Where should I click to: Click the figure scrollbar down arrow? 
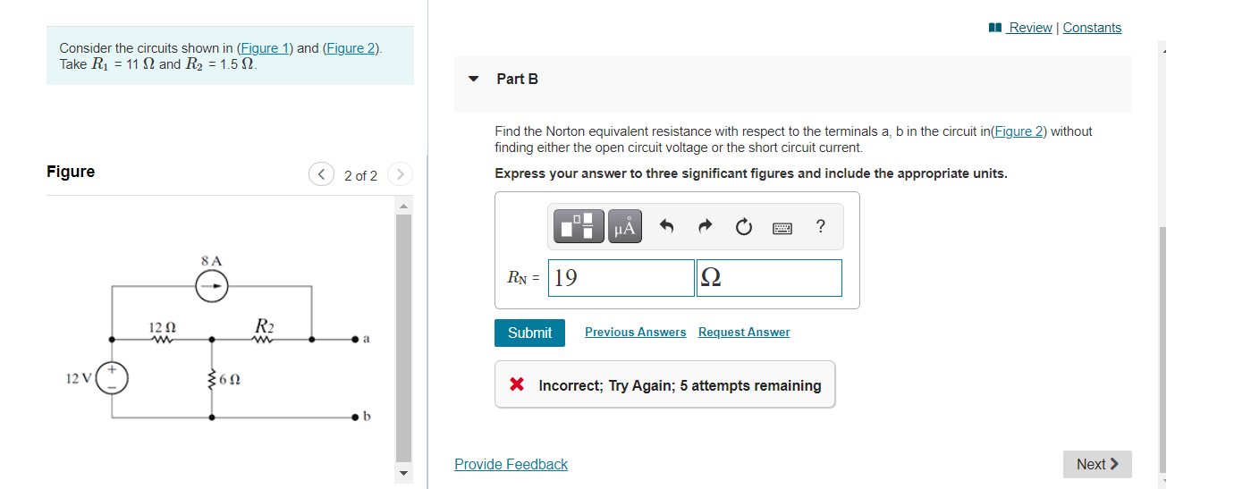403,473
